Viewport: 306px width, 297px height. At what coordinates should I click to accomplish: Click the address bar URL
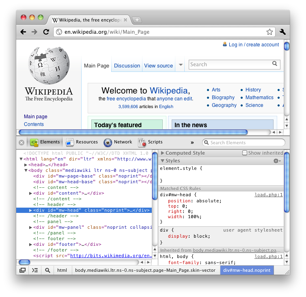tap(107, 32)
